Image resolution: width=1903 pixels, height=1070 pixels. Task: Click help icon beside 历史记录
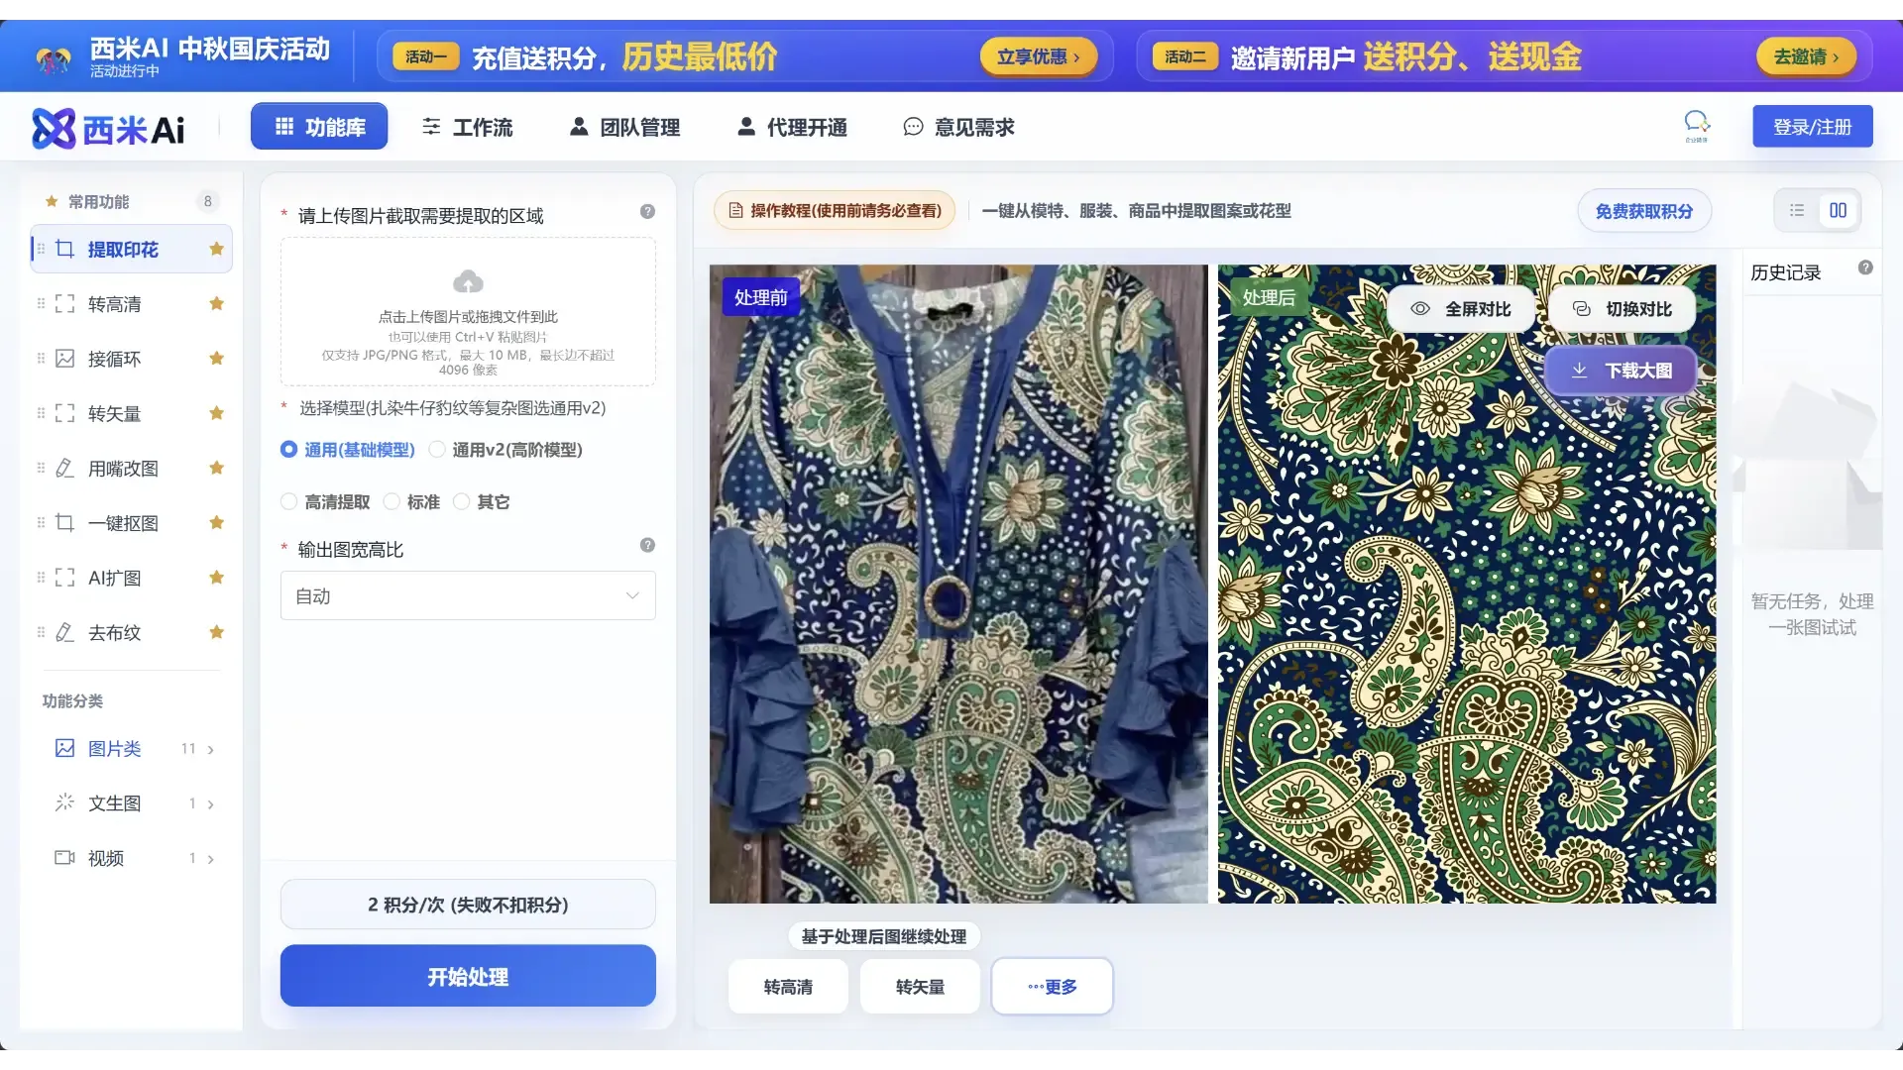tap(1865, 267)
